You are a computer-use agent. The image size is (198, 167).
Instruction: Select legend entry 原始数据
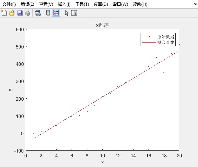[x=165, y=37]
